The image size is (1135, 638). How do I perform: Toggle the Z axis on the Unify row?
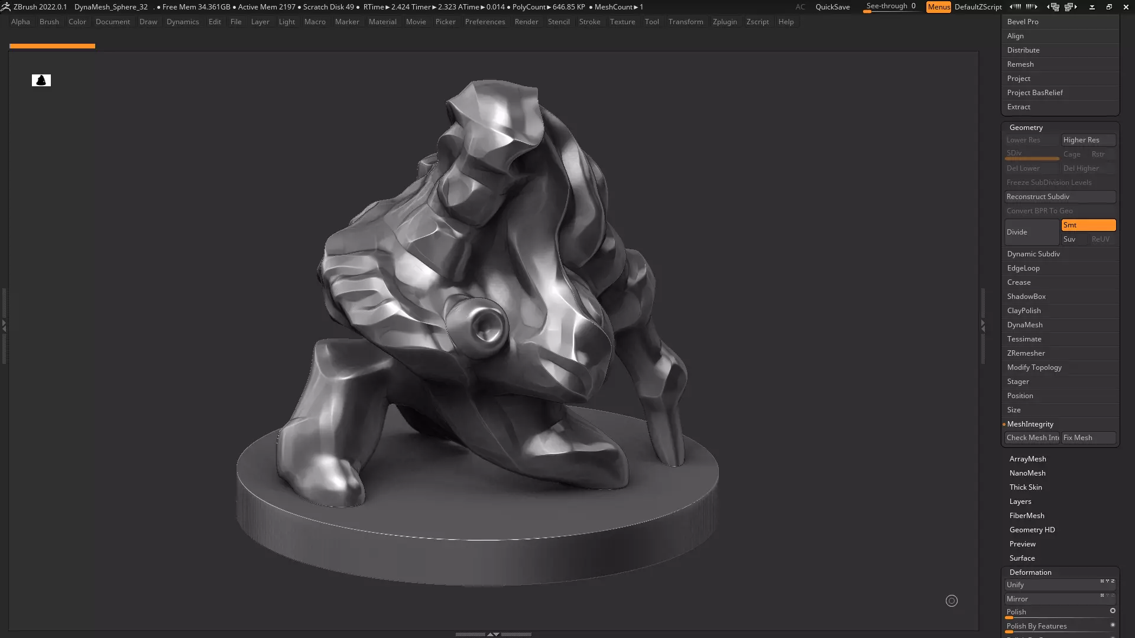click(x=1113, y=581)
